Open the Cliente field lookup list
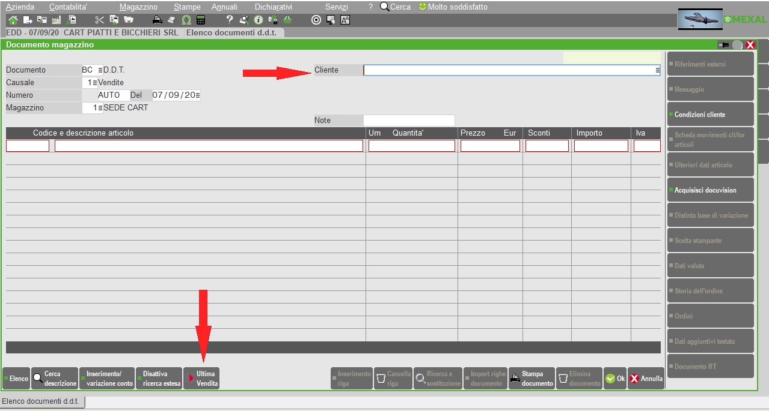Viewport: 769px width, 411px height. click(x=657, y=70)
